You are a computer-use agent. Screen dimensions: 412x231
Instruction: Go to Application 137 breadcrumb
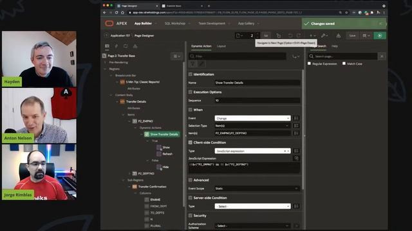[120, 36]
